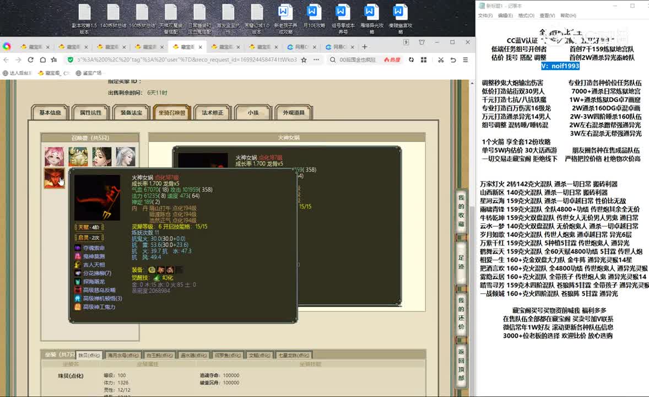Viewport: 649px width, 397px height.
Task: Select the 海月水母(点化) mount tab
Action: click(x=123, y=355)
